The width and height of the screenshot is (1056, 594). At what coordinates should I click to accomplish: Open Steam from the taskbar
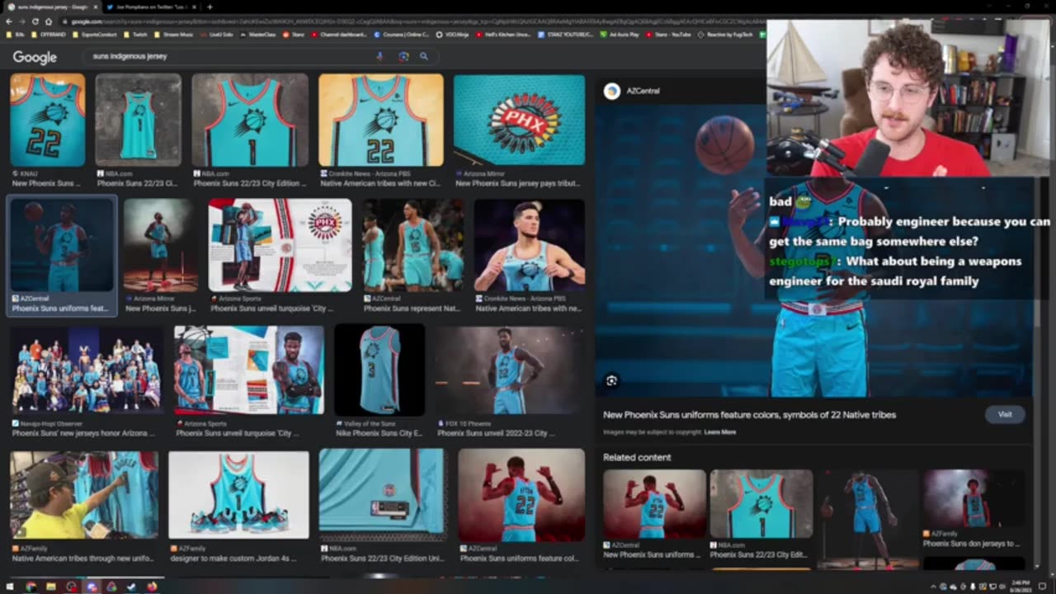click(x=131, y=587)
